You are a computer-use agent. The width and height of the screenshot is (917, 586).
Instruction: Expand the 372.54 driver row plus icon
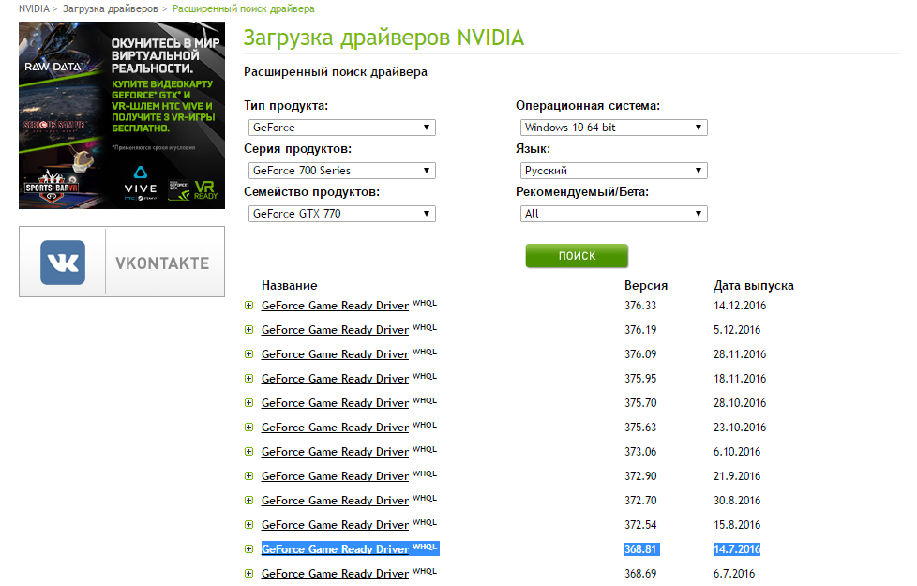[x=249, y=525]
